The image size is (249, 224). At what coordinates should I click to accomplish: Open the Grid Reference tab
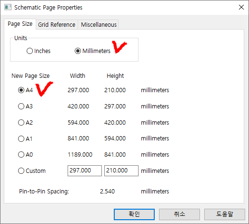pyautogui.click(x=57, y=25)
